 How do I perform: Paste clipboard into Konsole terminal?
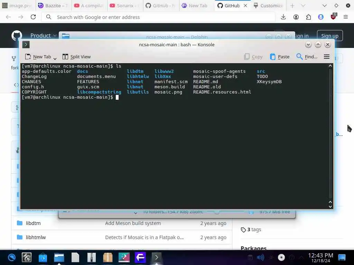280,57
